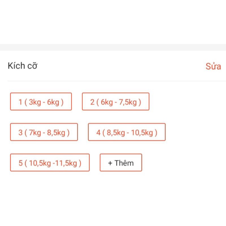The width and height of the screenshot is (226, 226).
Task: Toggle the 3kg - 6kg size chip
Action: click(x=41, y=102)
